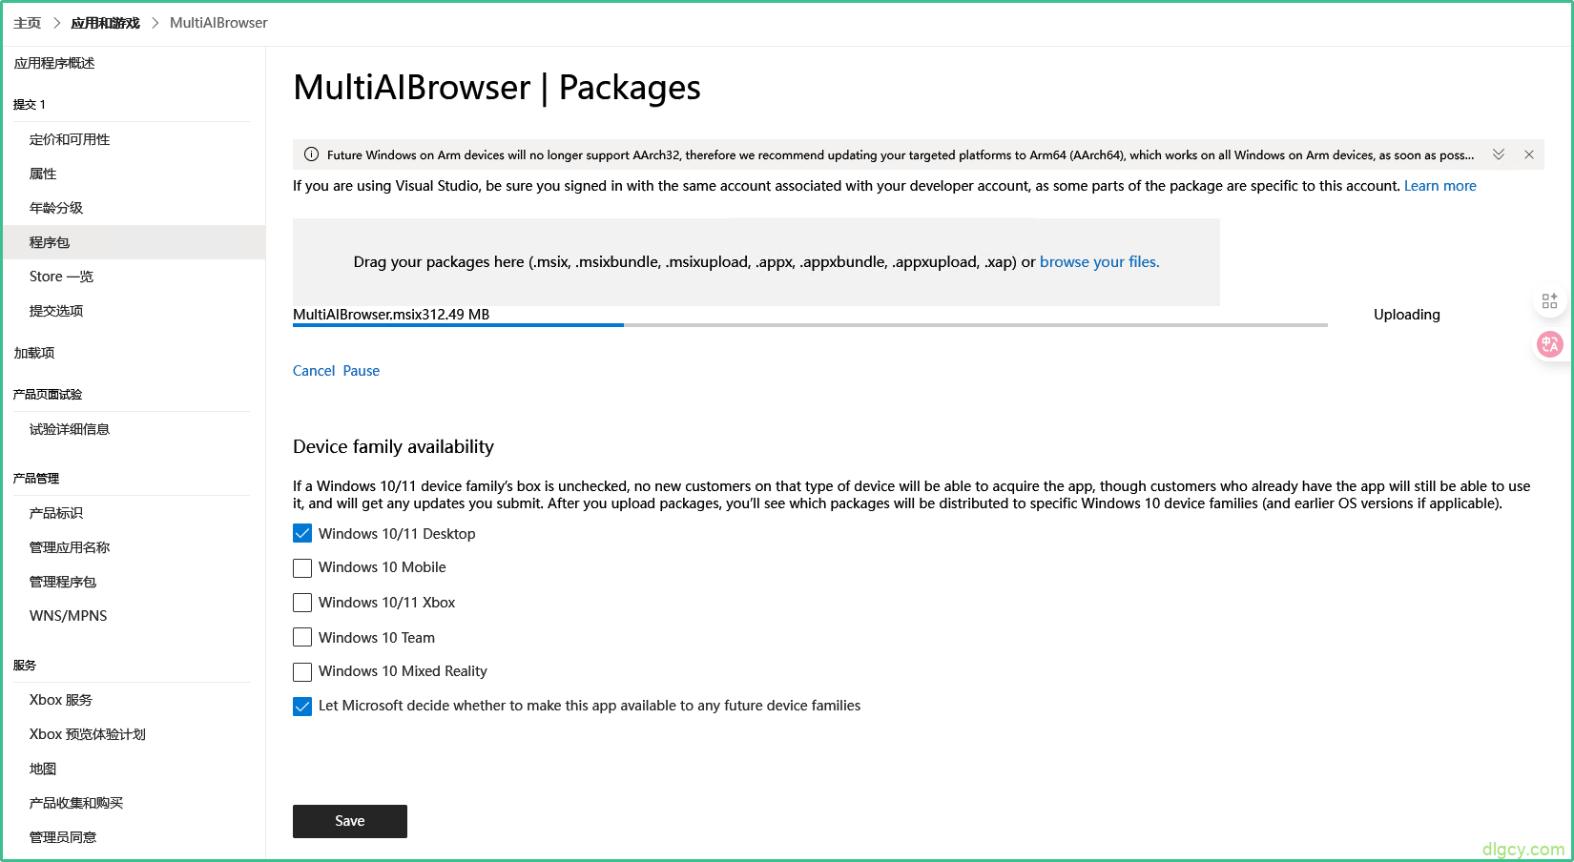The width and height of the screenshot is (1574, 862).
Task: Enable Windows 10 Mixed Reality checkbox
Action: [302, 672]
